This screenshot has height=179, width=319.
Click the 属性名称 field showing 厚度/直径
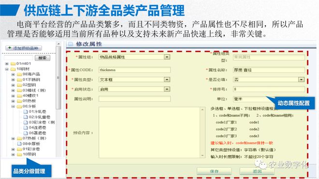point(269,70)
